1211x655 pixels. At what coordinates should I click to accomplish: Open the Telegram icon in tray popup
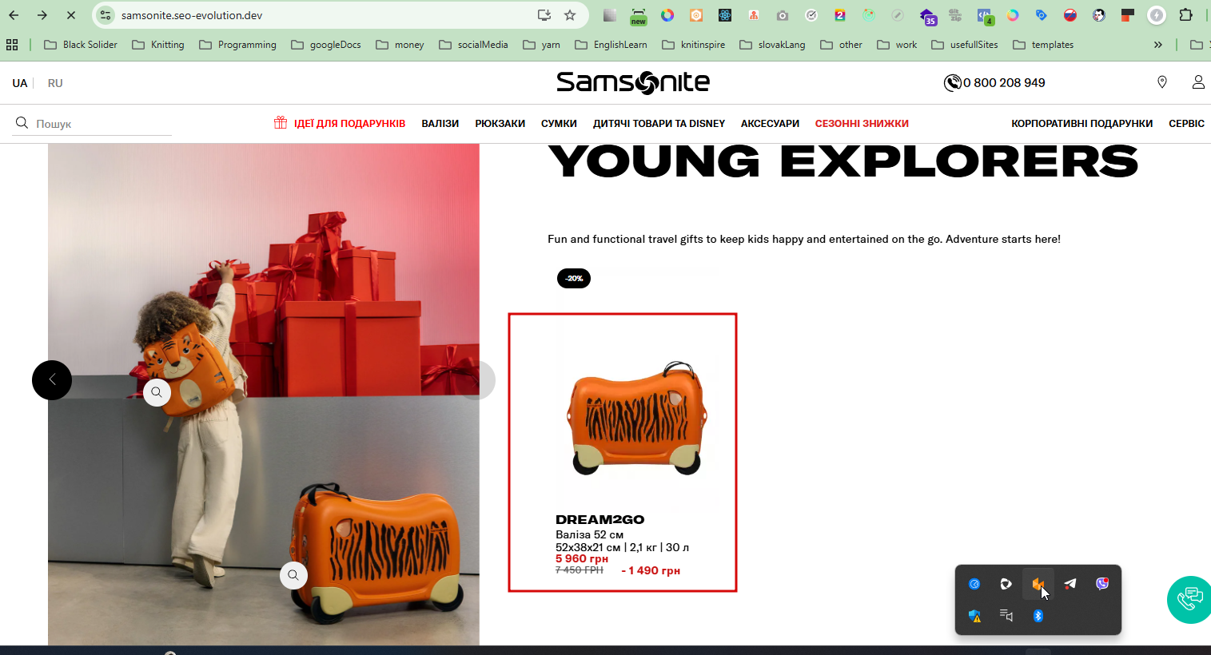click(1070, 584)
